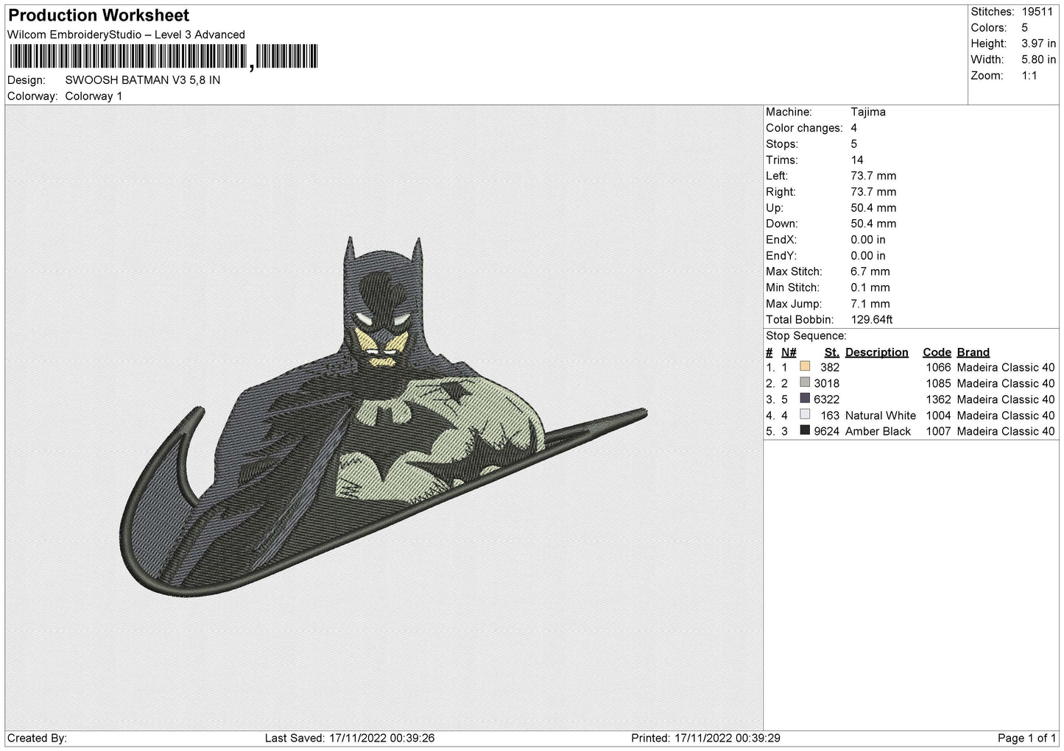Click the Machine value Tajima

coord(867,112)
